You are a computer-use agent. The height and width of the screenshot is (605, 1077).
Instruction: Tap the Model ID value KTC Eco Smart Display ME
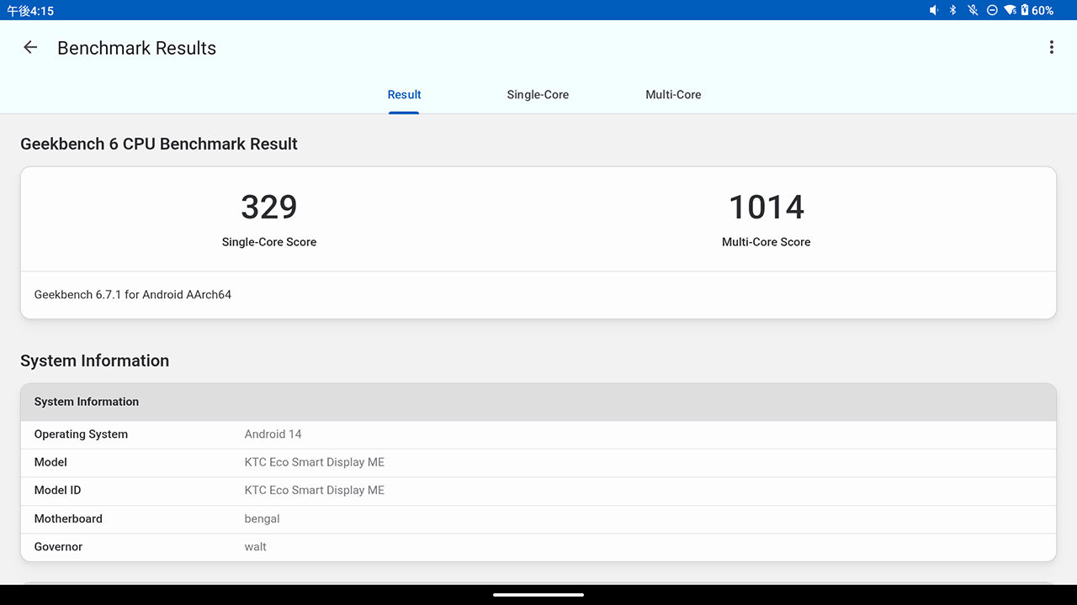(315, 490)
